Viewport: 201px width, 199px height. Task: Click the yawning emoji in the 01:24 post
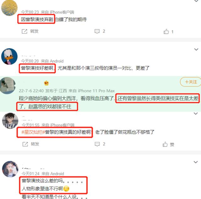66,189
